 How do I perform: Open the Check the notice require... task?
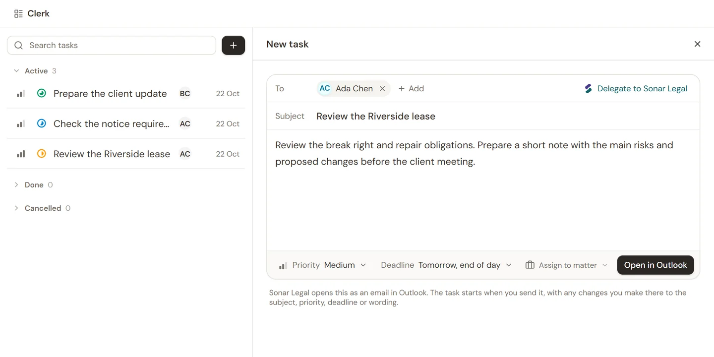(x=126, y=123)
